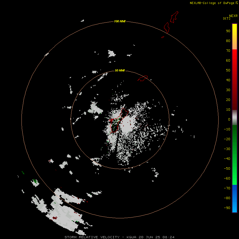Pick the bright red color bar segment
239x239 pixels.
click(234, 56)
